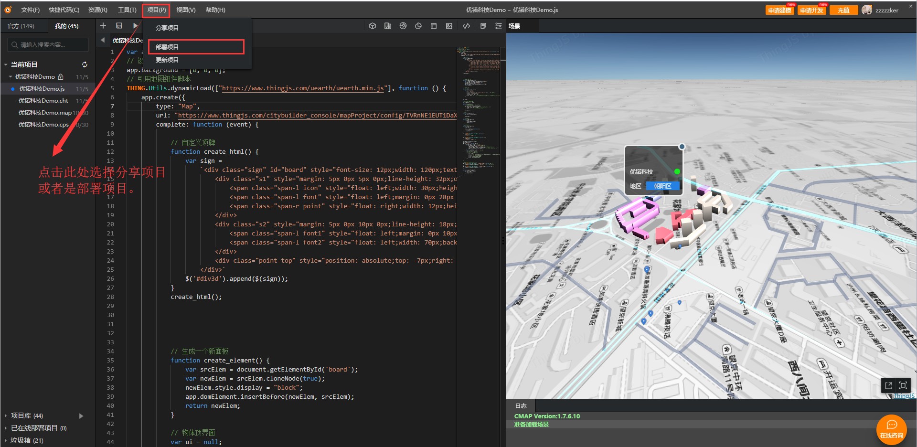Toggle the code view icon
This screenshot has width=917, height=447.
(x=467, y=26)
